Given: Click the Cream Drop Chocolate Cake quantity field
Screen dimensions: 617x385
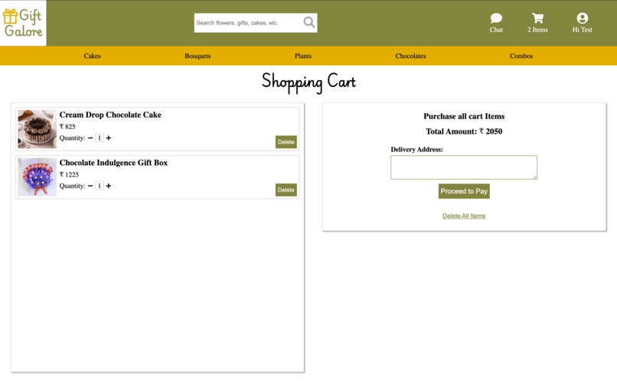Looking at the screenshot, I should point(100,138).
